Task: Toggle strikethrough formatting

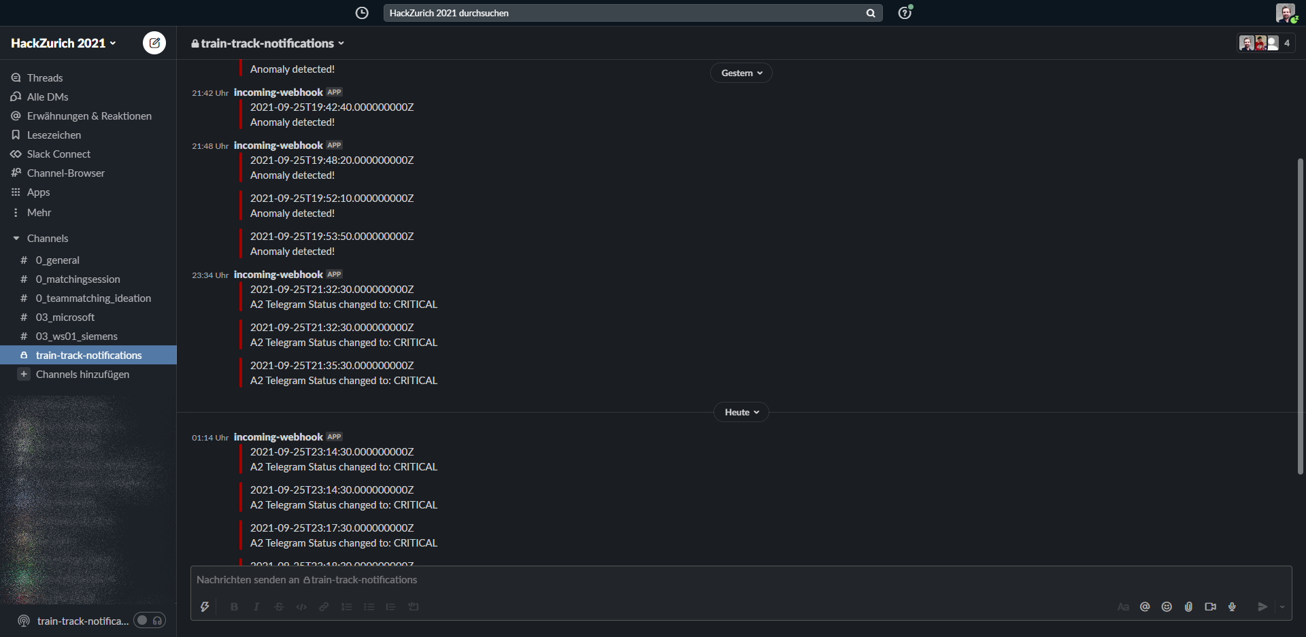Action: 279,606
